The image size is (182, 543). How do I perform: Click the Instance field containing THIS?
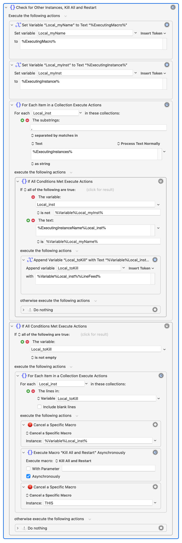(98, 503)
